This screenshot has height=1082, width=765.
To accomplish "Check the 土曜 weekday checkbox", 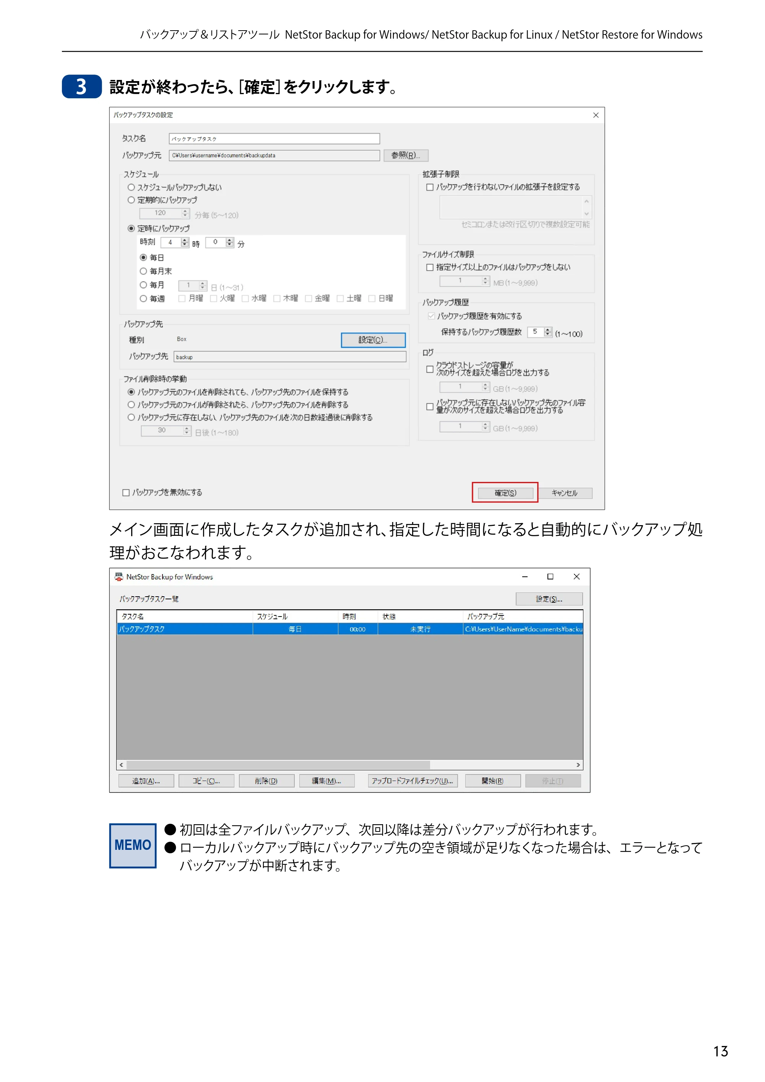I will [x=340, y=298].
